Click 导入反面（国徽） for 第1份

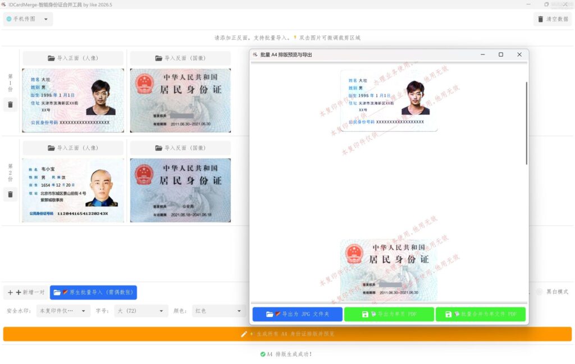[180, 58]
